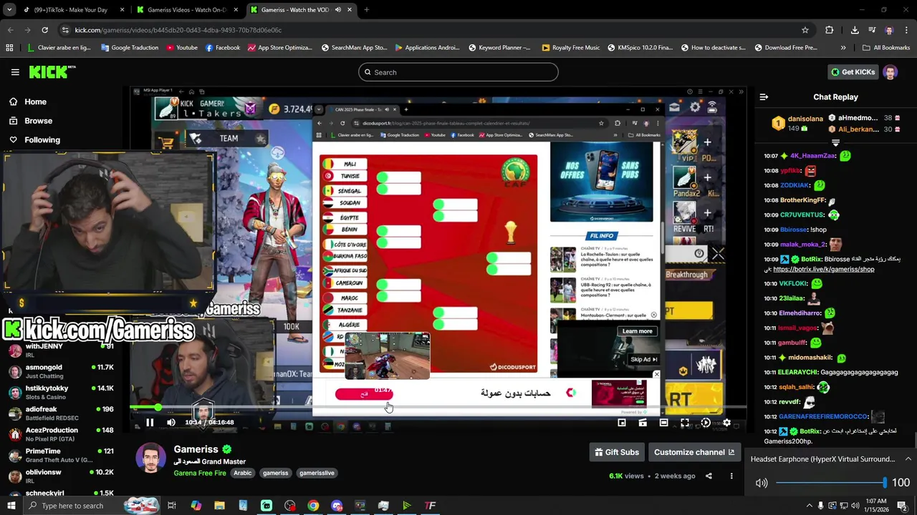The image size is (917, 515).
Task: Open Chrome tab search dropdown
Action: tap(9, 10)
